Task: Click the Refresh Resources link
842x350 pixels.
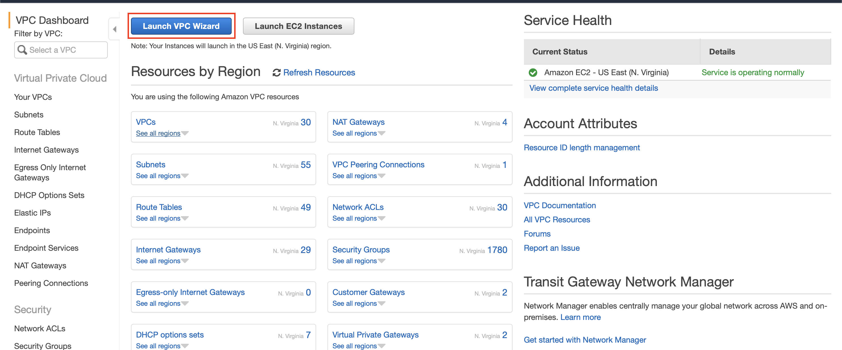Action: coord(319,73)
